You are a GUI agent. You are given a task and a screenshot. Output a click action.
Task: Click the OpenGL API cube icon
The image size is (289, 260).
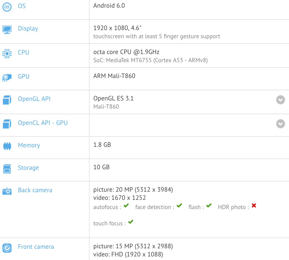tap(7, 100)
